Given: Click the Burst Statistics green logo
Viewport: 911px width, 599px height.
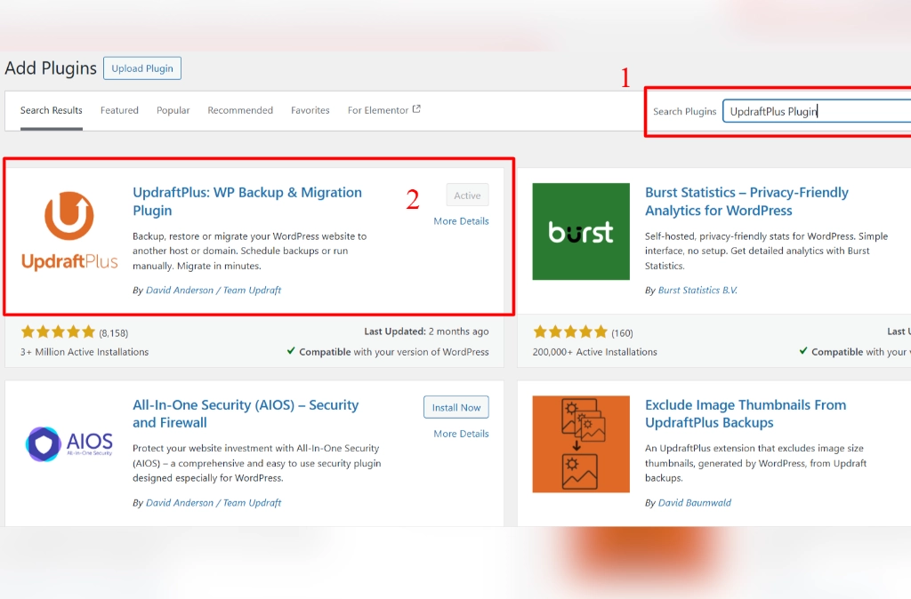Looking at the screenshot, I should [x=580, y=231].
